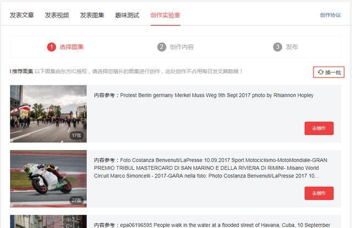Click 去创作 for the Berlin protest gallery
Screen dimensions: 352x228
pos(319,128)
